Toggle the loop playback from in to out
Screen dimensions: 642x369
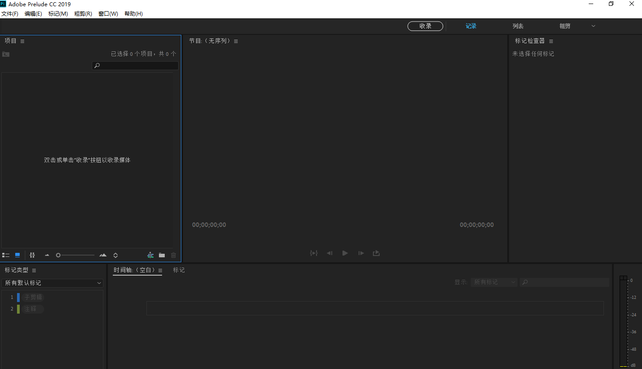(x=314, y=253)
